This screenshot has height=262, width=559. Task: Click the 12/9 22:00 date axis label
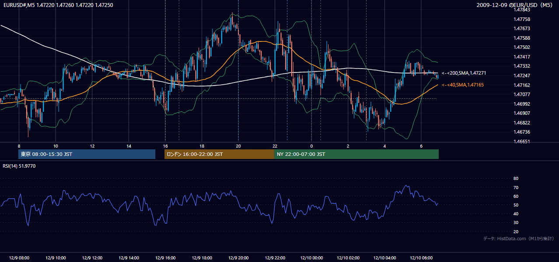point(275,258)
